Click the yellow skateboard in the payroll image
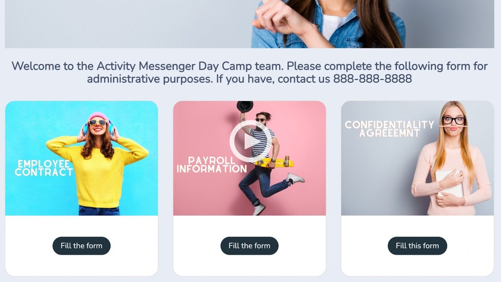The image size is (501, 282). (275, 162)
